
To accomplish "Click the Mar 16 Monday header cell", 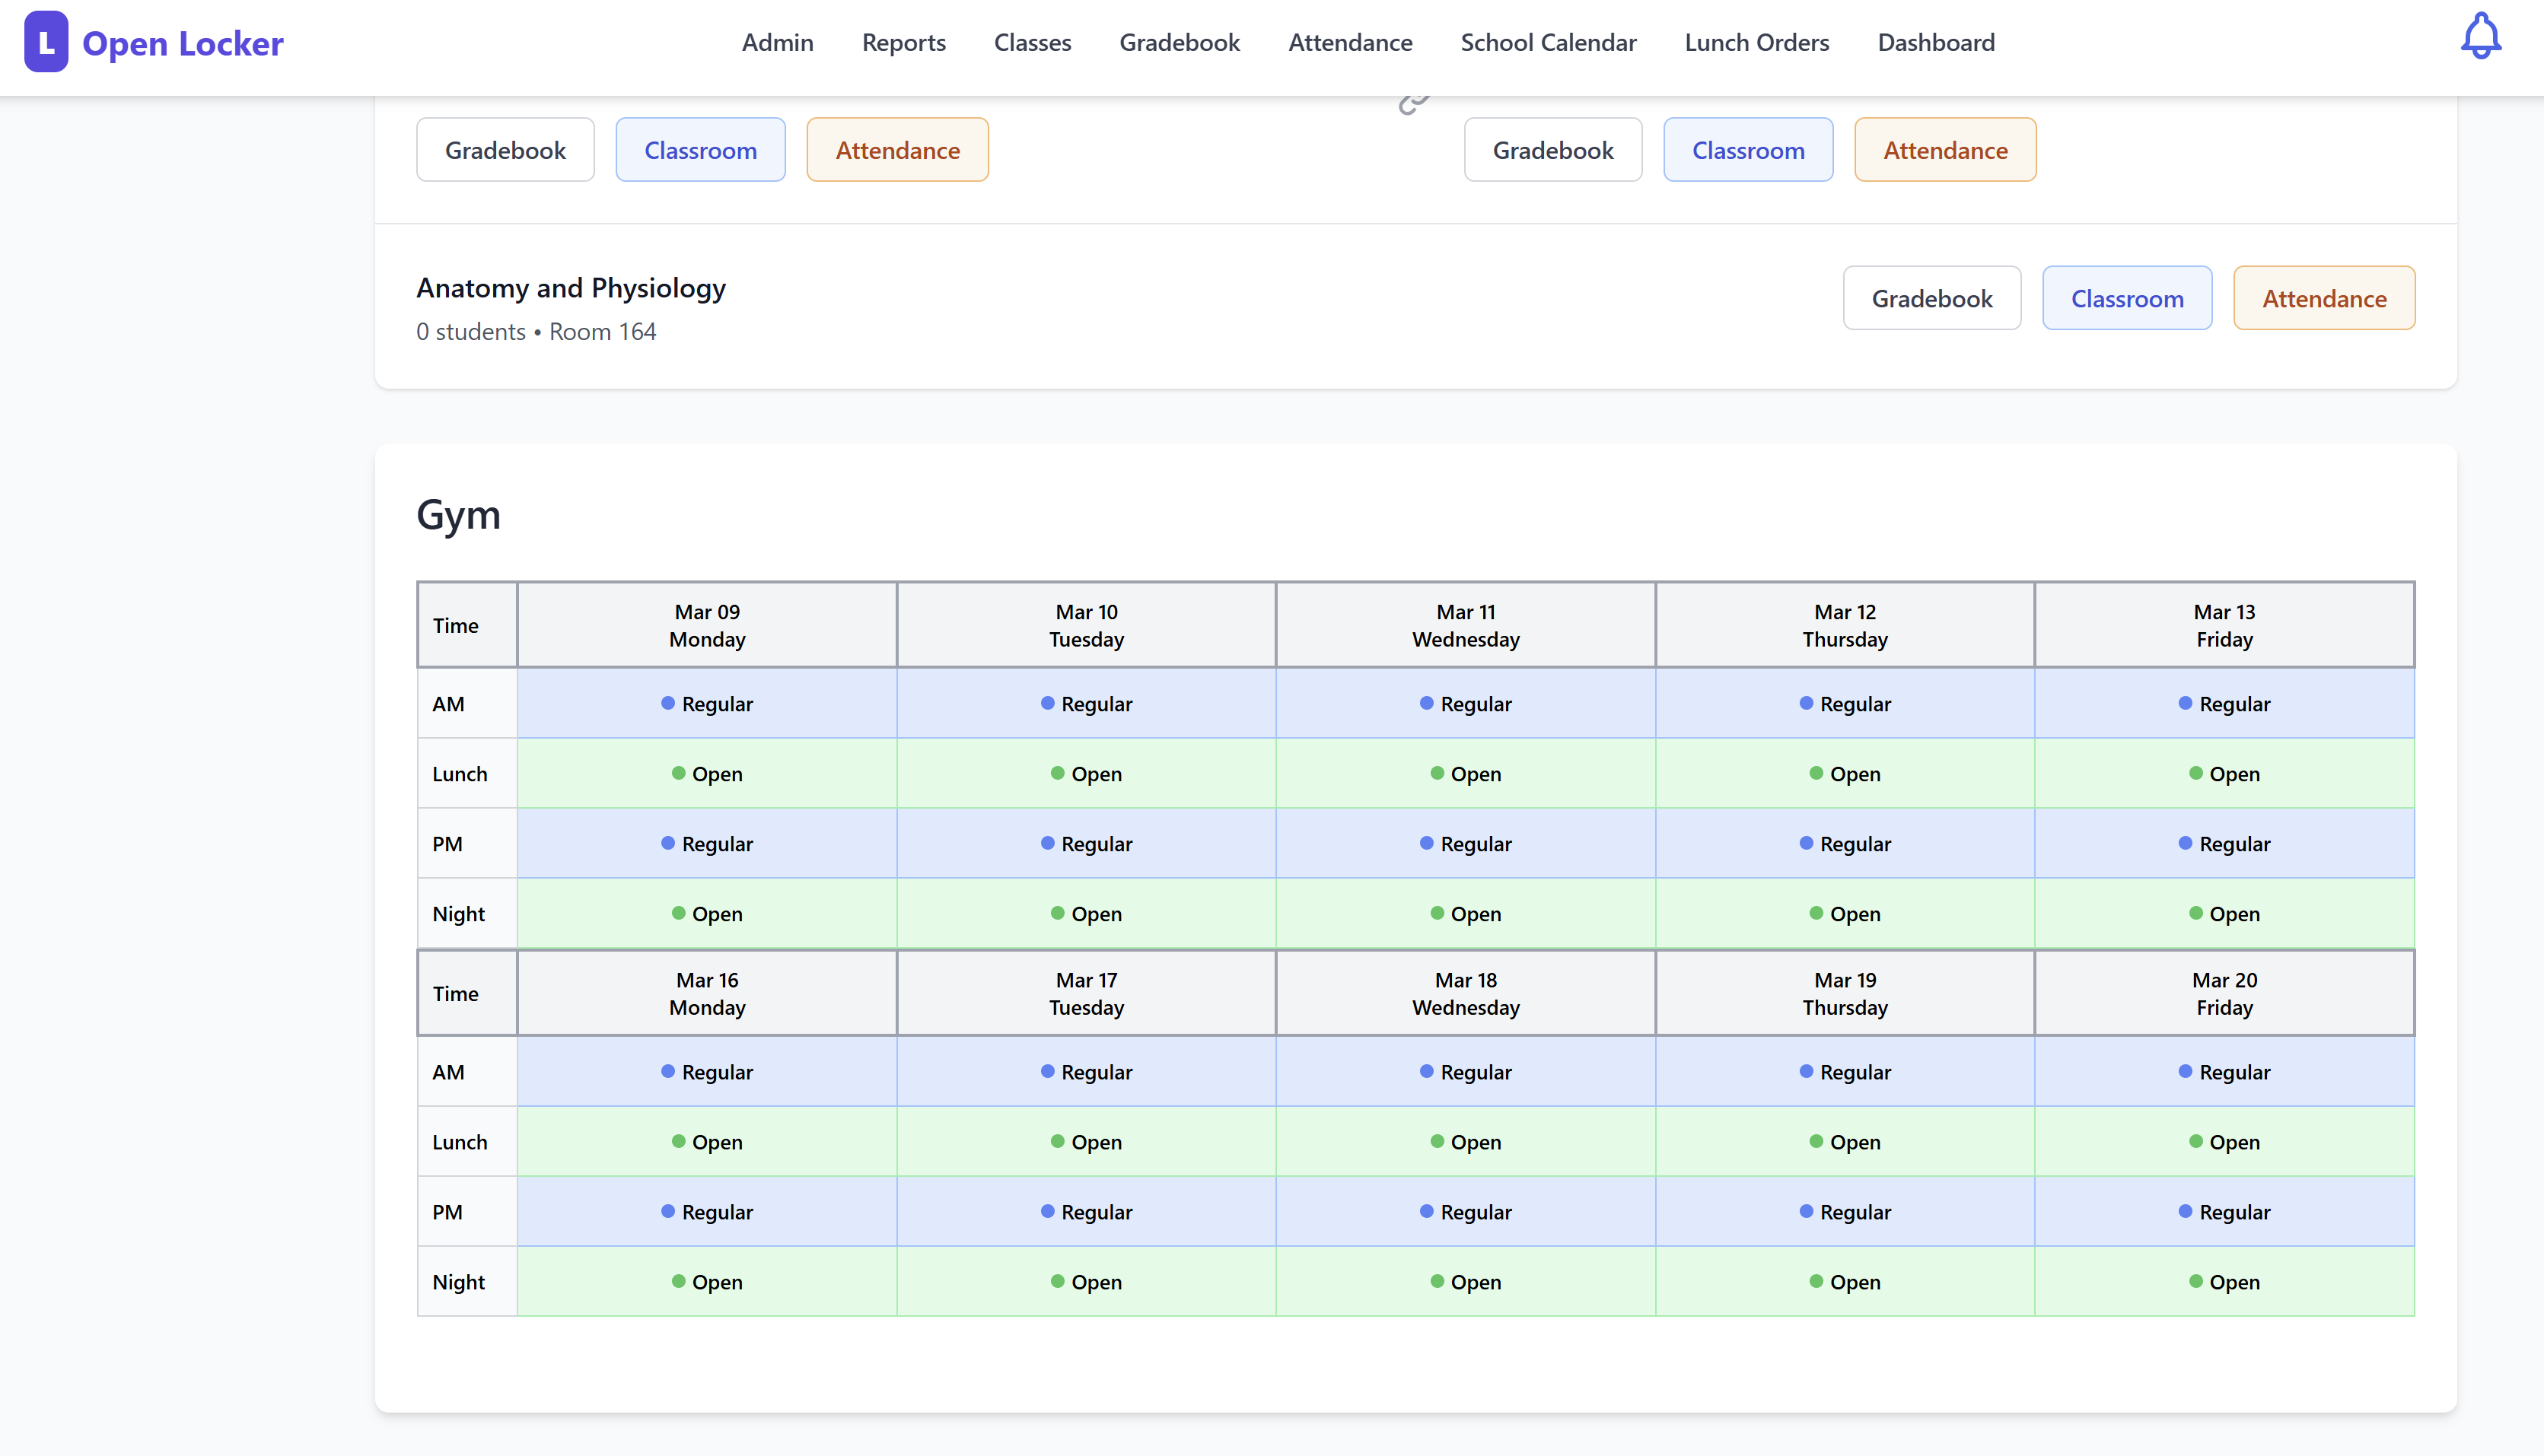I will click(706, 992).
